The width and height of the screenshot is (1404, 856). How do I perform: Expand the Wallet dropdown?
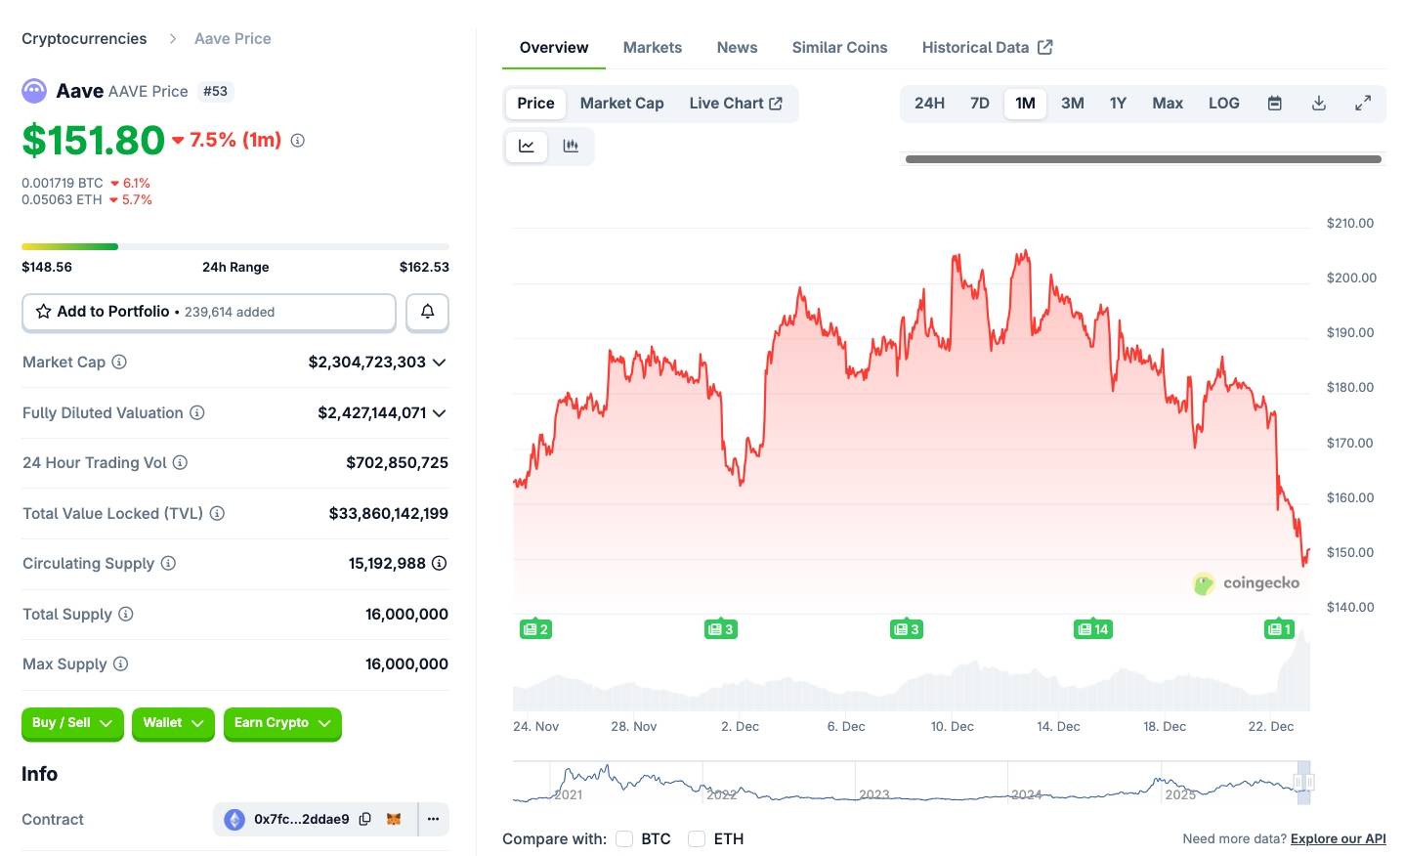tap(173, 723)
